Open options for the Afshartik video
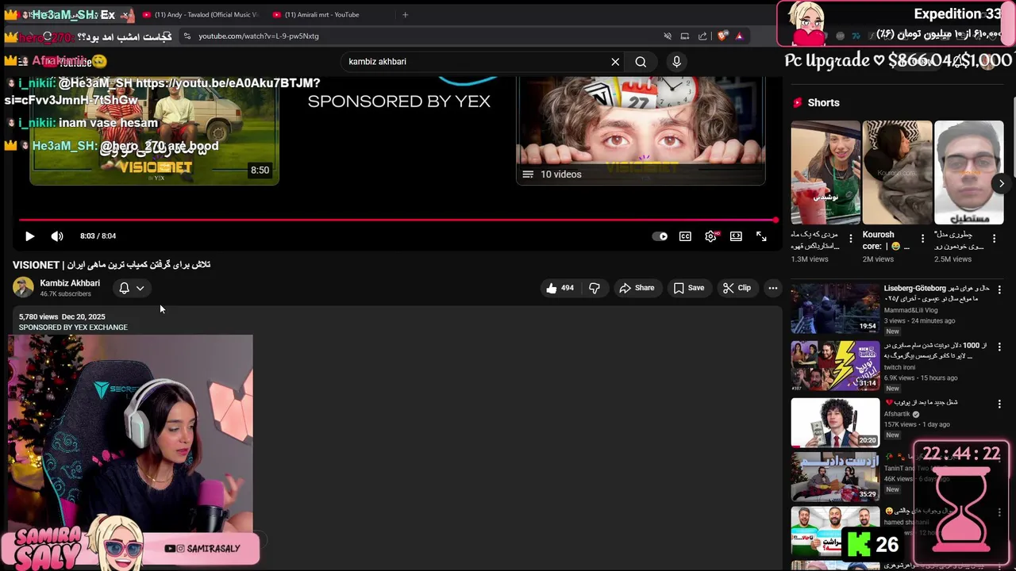Viewport: 1016px width, 571px height. tap(999, 404)
